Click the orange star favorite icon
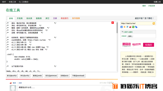The image size is (163, 91). click(x=125, y=27)
